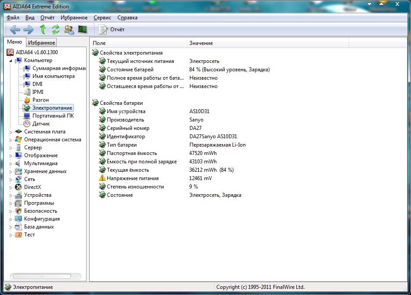Open the user management people icon

69,29
